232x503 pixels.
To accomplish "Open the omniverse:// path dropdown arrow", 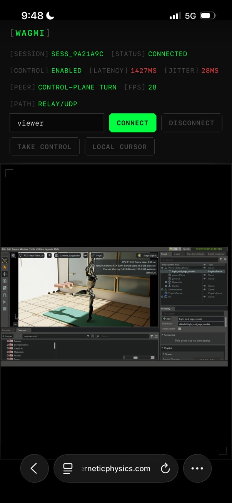I will click(88, 336).
